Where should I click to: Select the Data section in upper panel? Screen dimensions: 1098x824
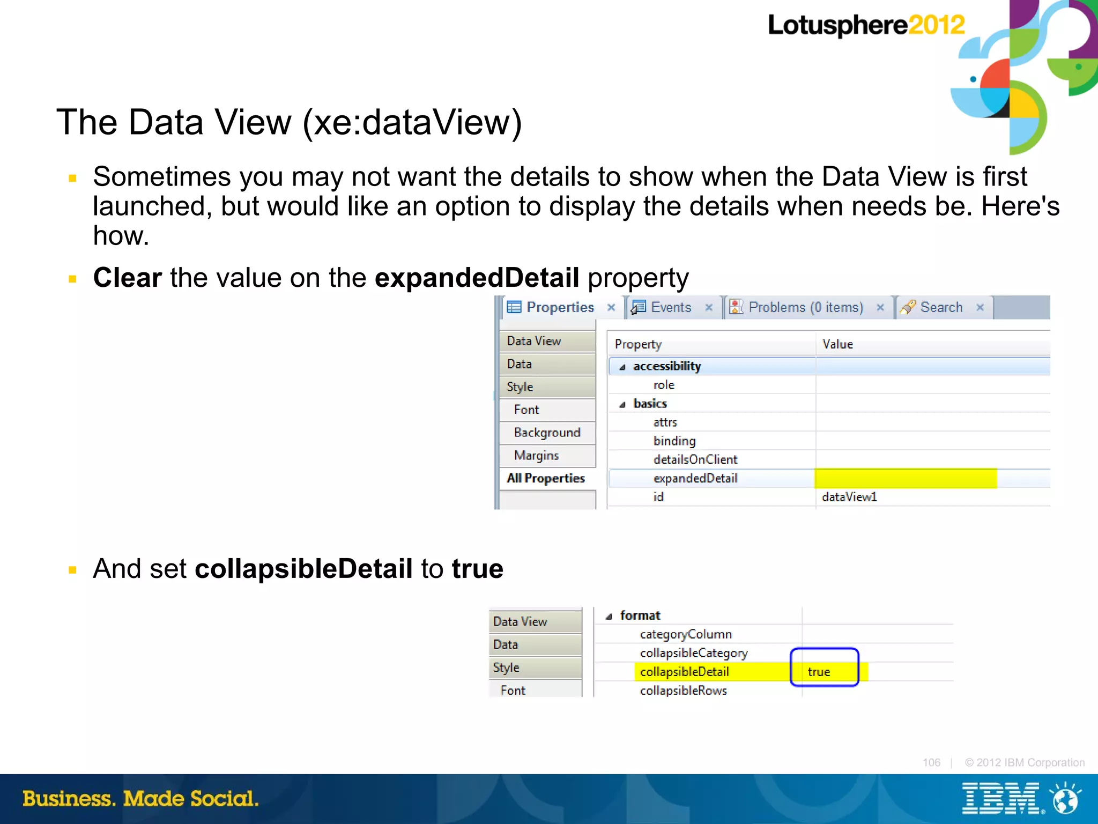click(547, 364)
